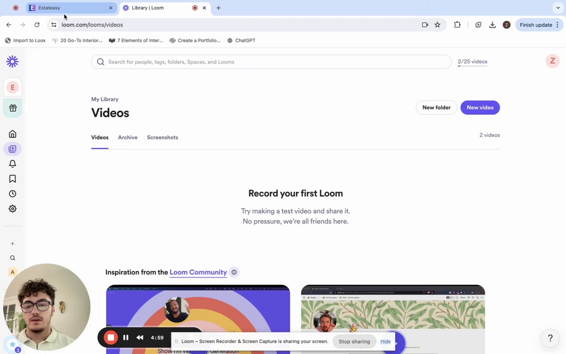Click the plus icon in the sidebar

tap(12, 244)
